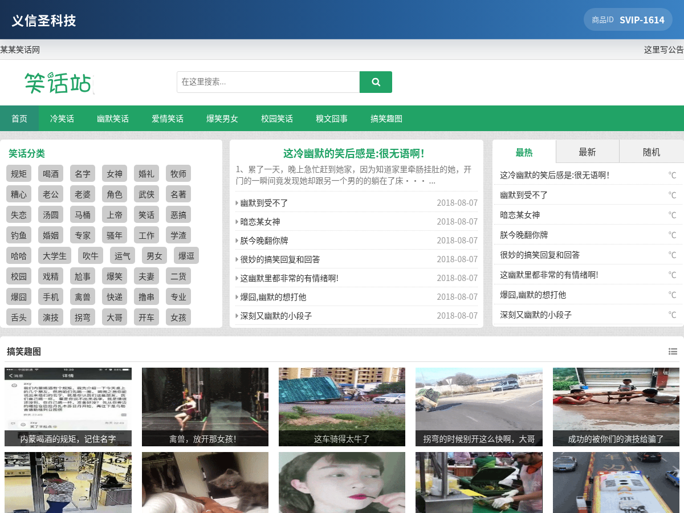Image resolution: width=684 pixels, height=513 pixels.
Task: Open the list icon beside 搞笑趣图
Action: pos(673,352)
